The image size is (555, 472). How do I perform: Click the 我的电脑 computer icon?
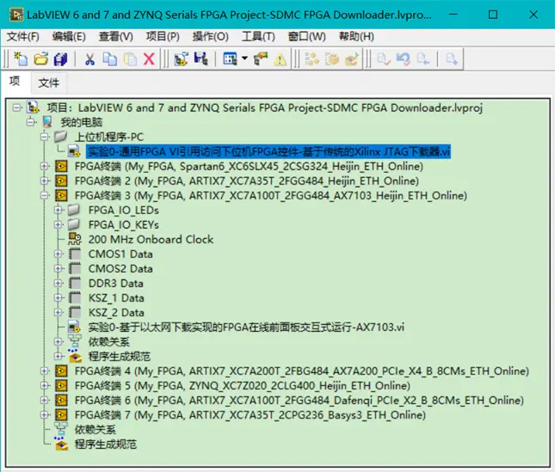(x=47, y=122)
